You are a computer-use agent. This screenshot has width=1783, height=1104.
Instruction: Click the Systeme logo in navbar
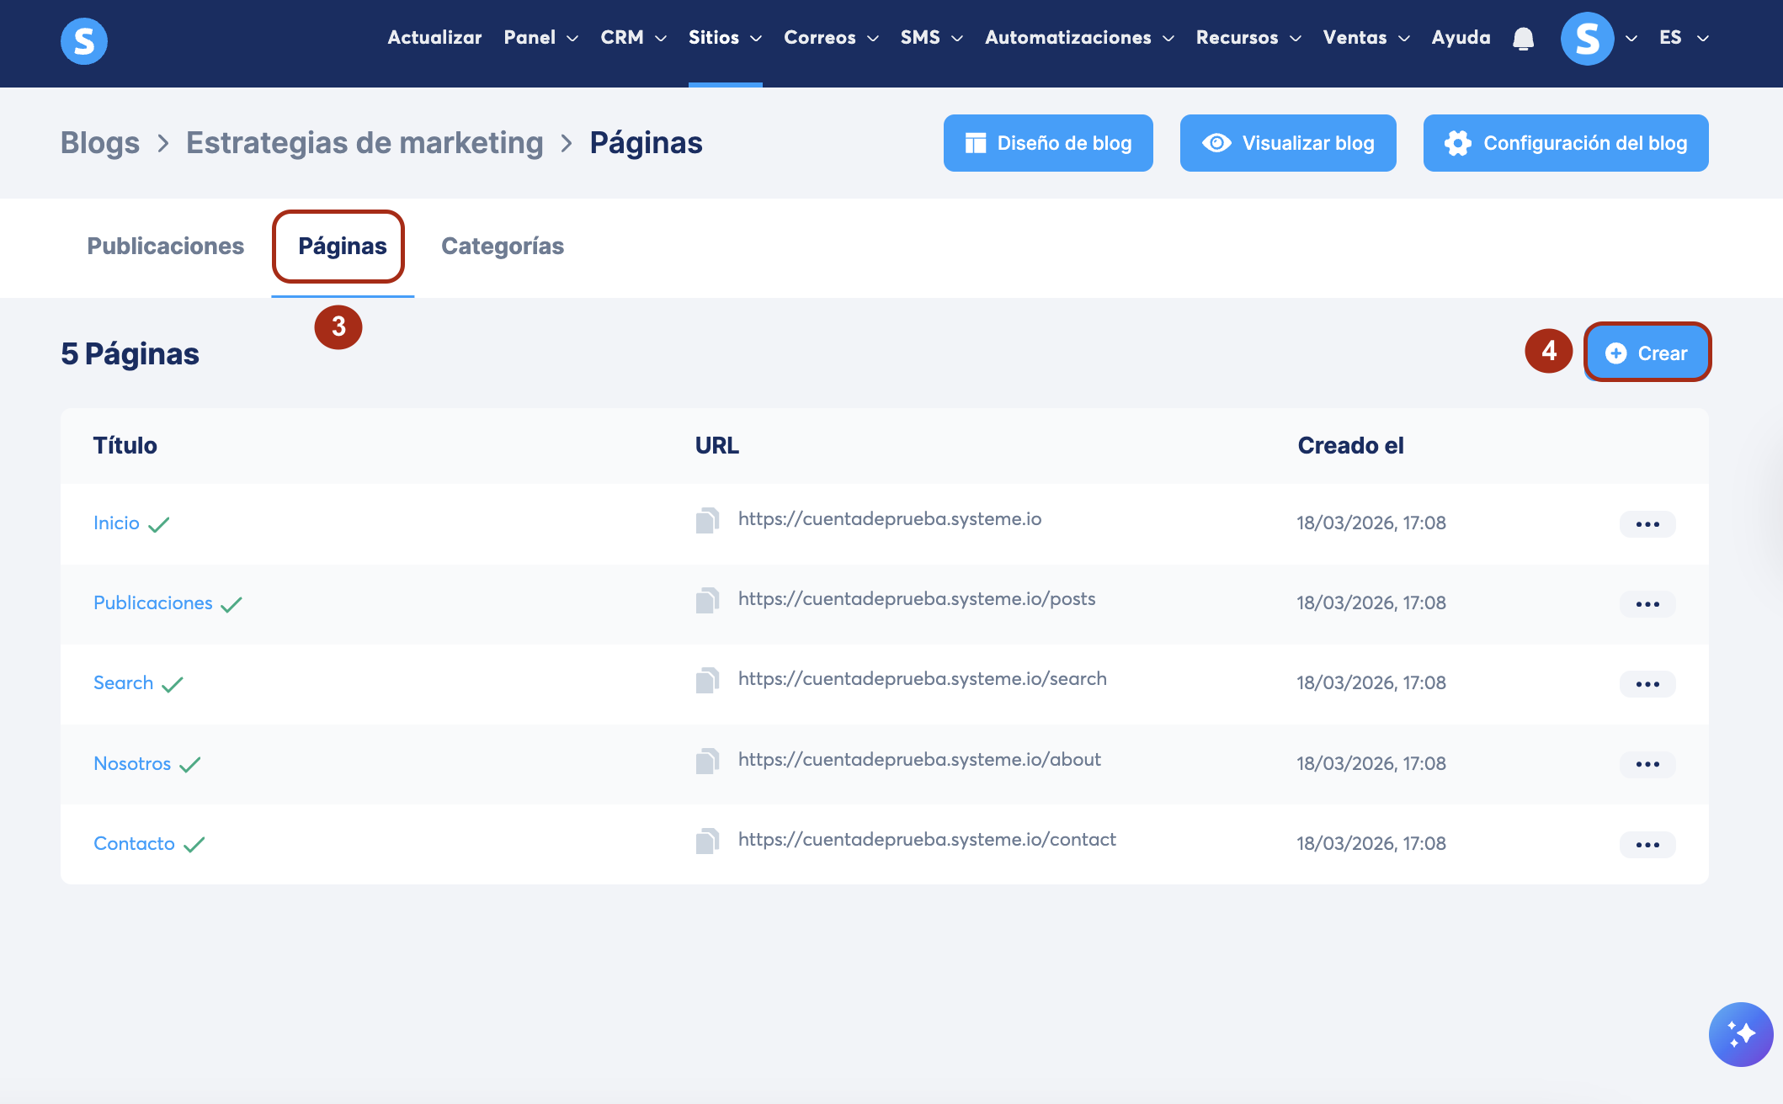click(x=84, y=40)
